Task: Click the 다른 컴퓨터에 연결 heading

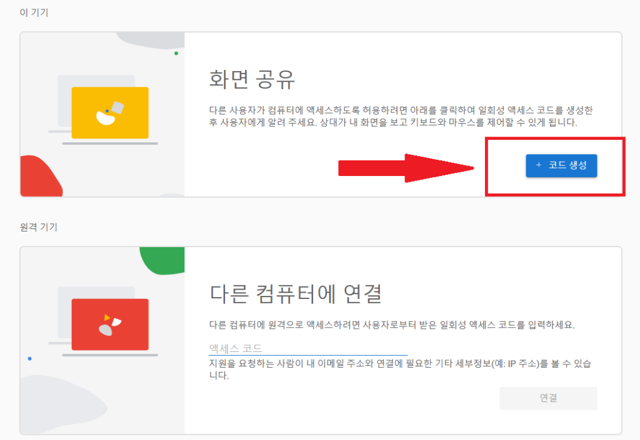Action: coord(296,294)
